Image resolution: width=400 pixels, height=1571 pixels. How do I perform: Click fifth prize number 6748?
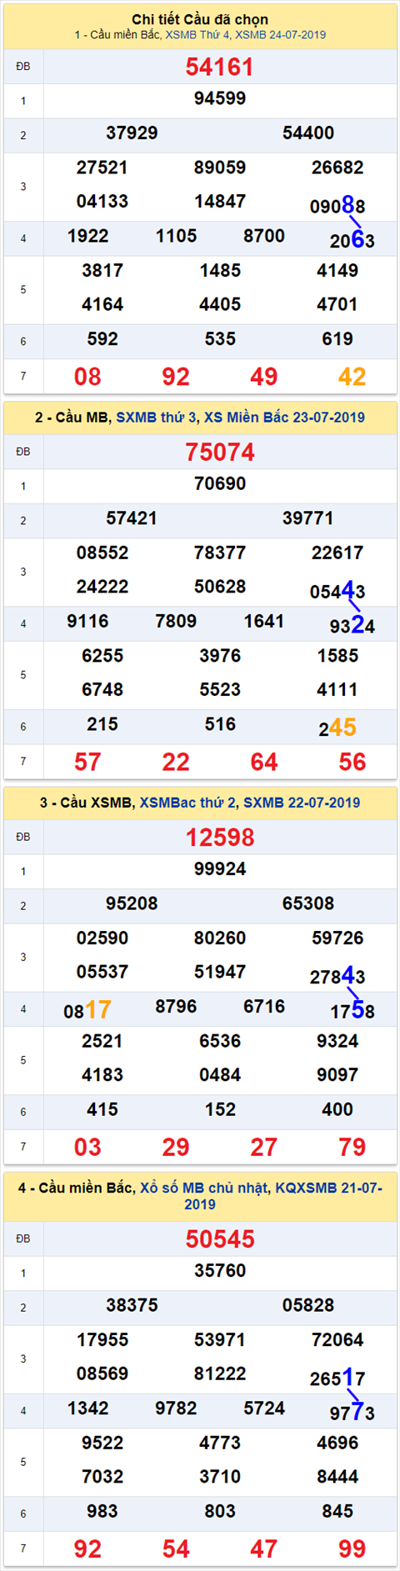(102, 689)
